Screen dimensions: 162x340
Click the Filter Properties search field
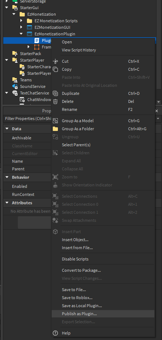[x=27, y=119]
